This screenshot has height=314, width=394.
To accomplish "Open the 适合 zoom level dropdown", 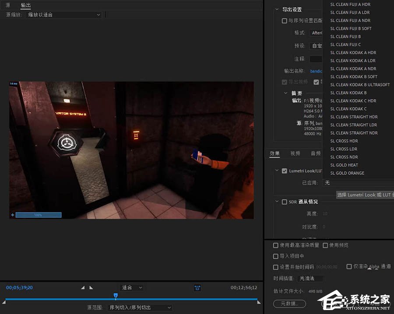I will click(x=132, y=287).
